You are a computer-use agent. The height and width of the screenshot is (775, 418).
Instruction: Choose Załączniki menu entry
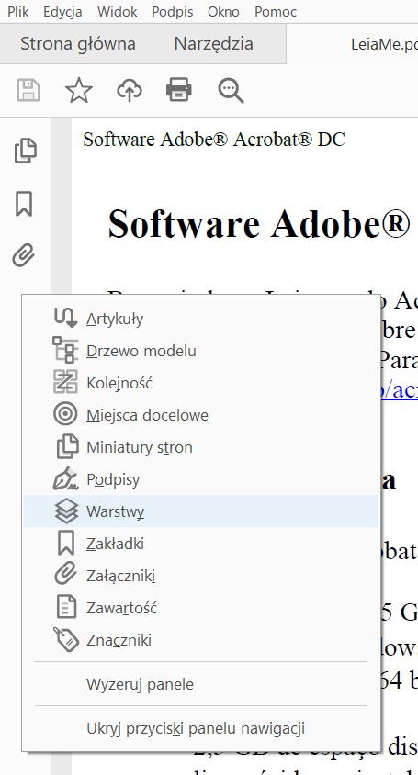pos(201,576)
